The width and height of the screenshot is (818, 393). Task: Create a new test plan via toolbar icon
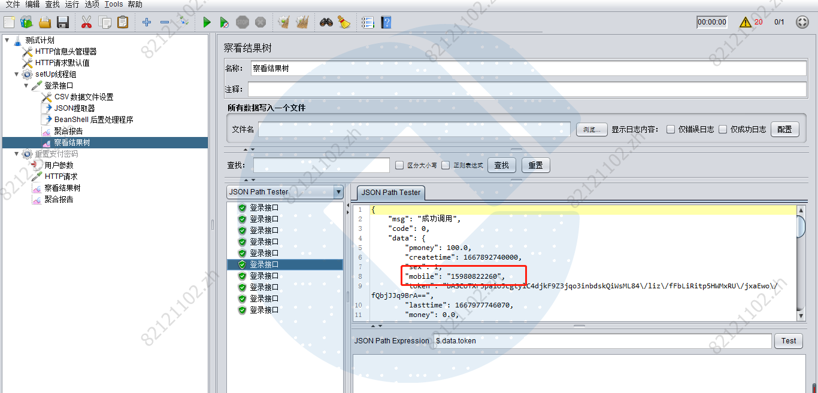point(9,22)
